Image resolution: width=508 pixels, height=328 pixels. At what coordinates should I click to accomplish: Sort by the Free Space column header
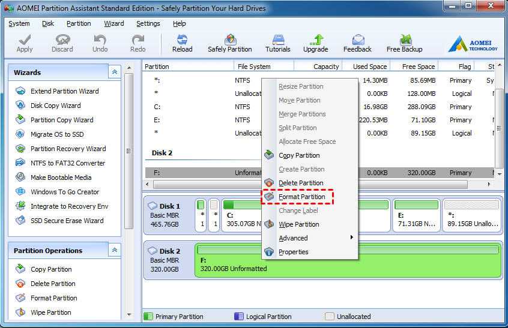pos(414,67)
